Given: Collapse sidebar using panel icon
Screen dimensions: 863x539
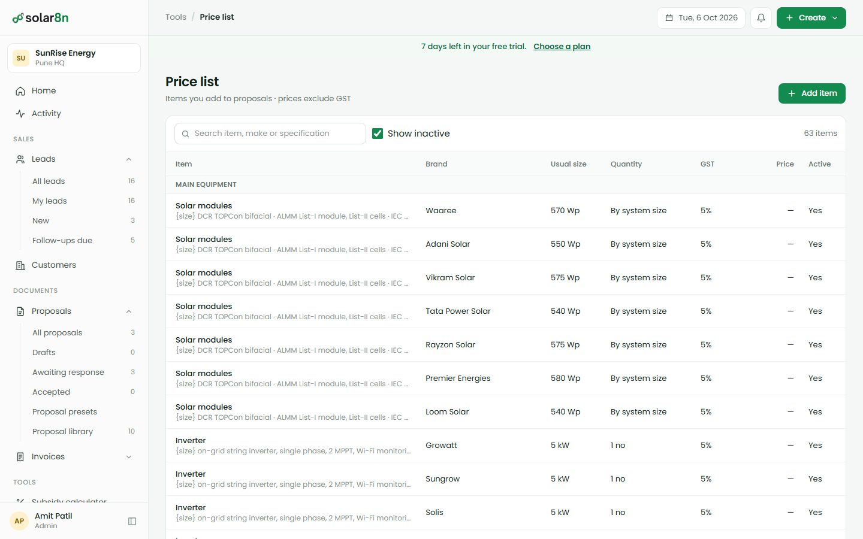Looking at the screenshot, I should pyautogui.click(x=132, y=521).
